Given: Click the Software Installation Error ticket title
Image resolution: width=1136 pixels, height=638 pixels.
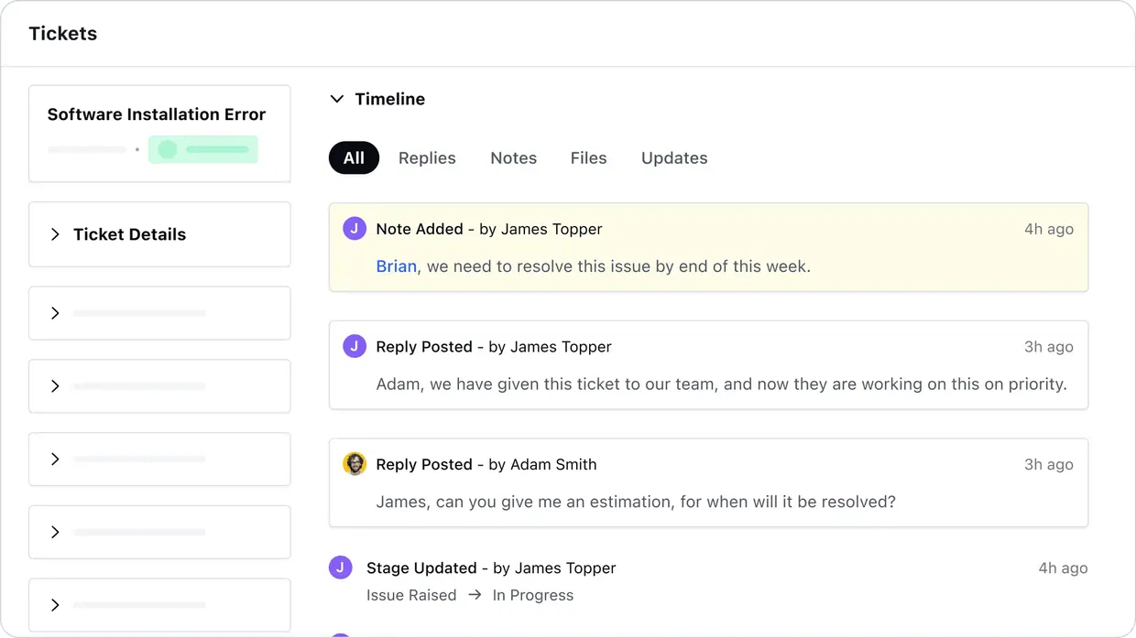Looking at the screenshot, I should point(157,114).
